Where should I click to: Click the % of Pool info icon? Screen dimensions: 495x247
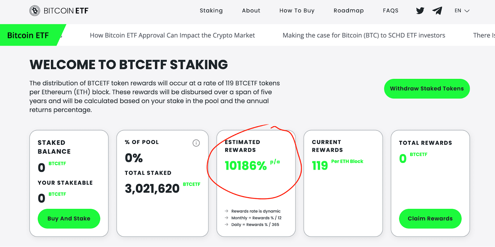pos(196,143)
